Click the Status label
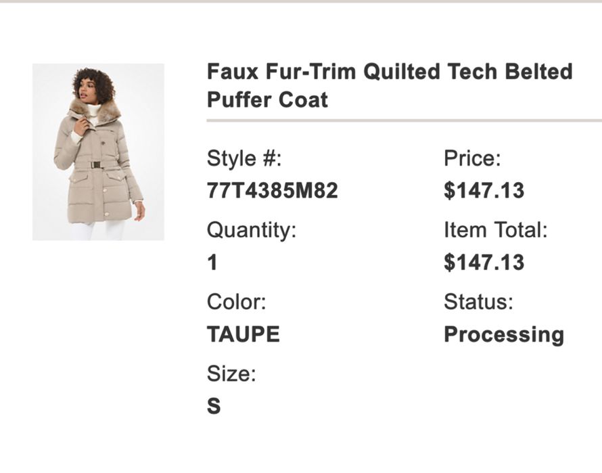The height and width of the screenshot is (473, 602). tap(478, 302)
